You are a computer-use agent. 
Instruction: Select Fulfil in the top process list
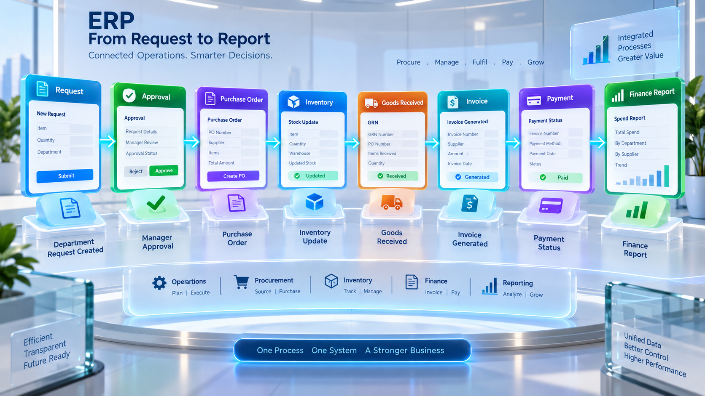pyautogui.click(x=480, y=62)
